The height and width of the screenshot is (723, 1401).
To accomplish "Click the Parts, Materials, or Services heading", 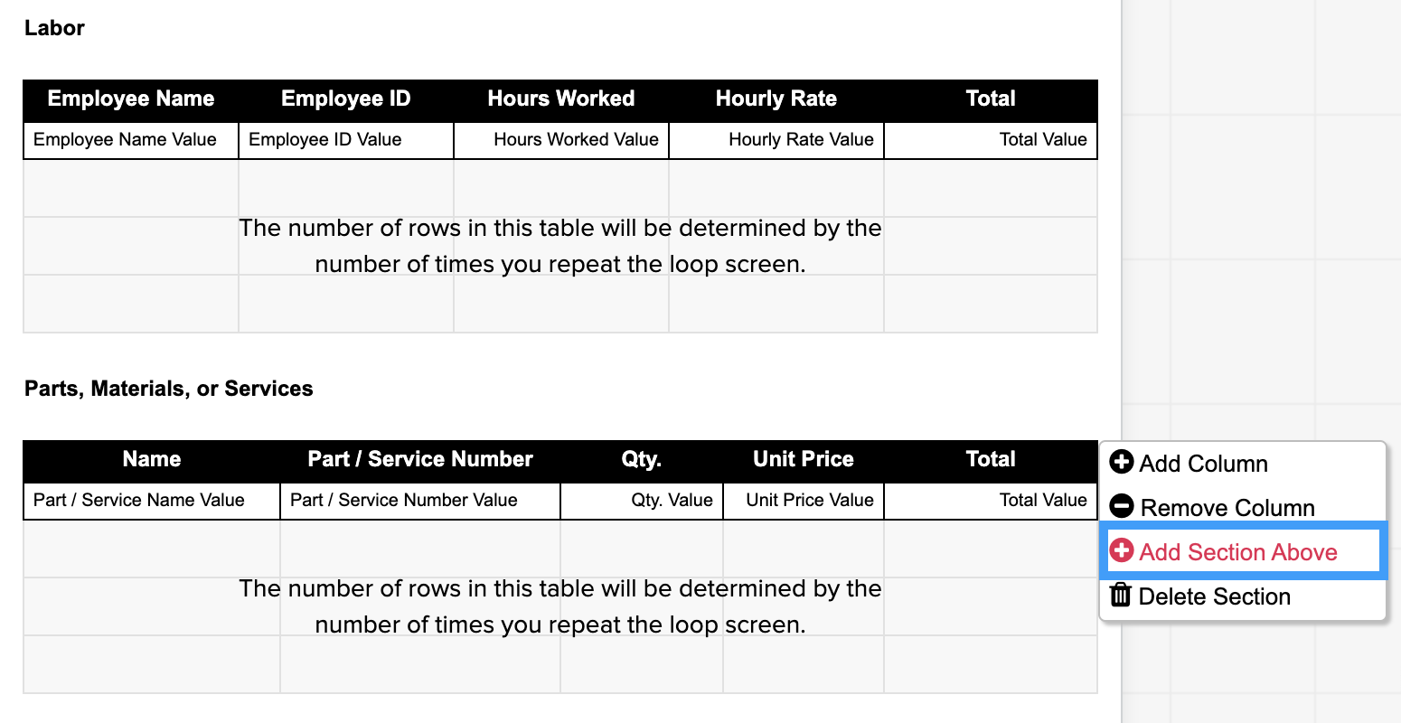I will pos(169,389).
